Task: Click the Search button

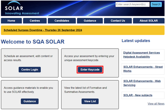Action: 156,4
